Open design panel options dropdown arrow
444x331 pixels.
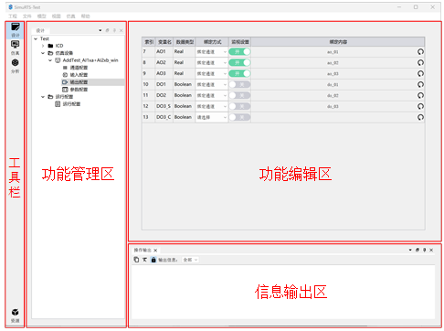(x=100, y=30)
